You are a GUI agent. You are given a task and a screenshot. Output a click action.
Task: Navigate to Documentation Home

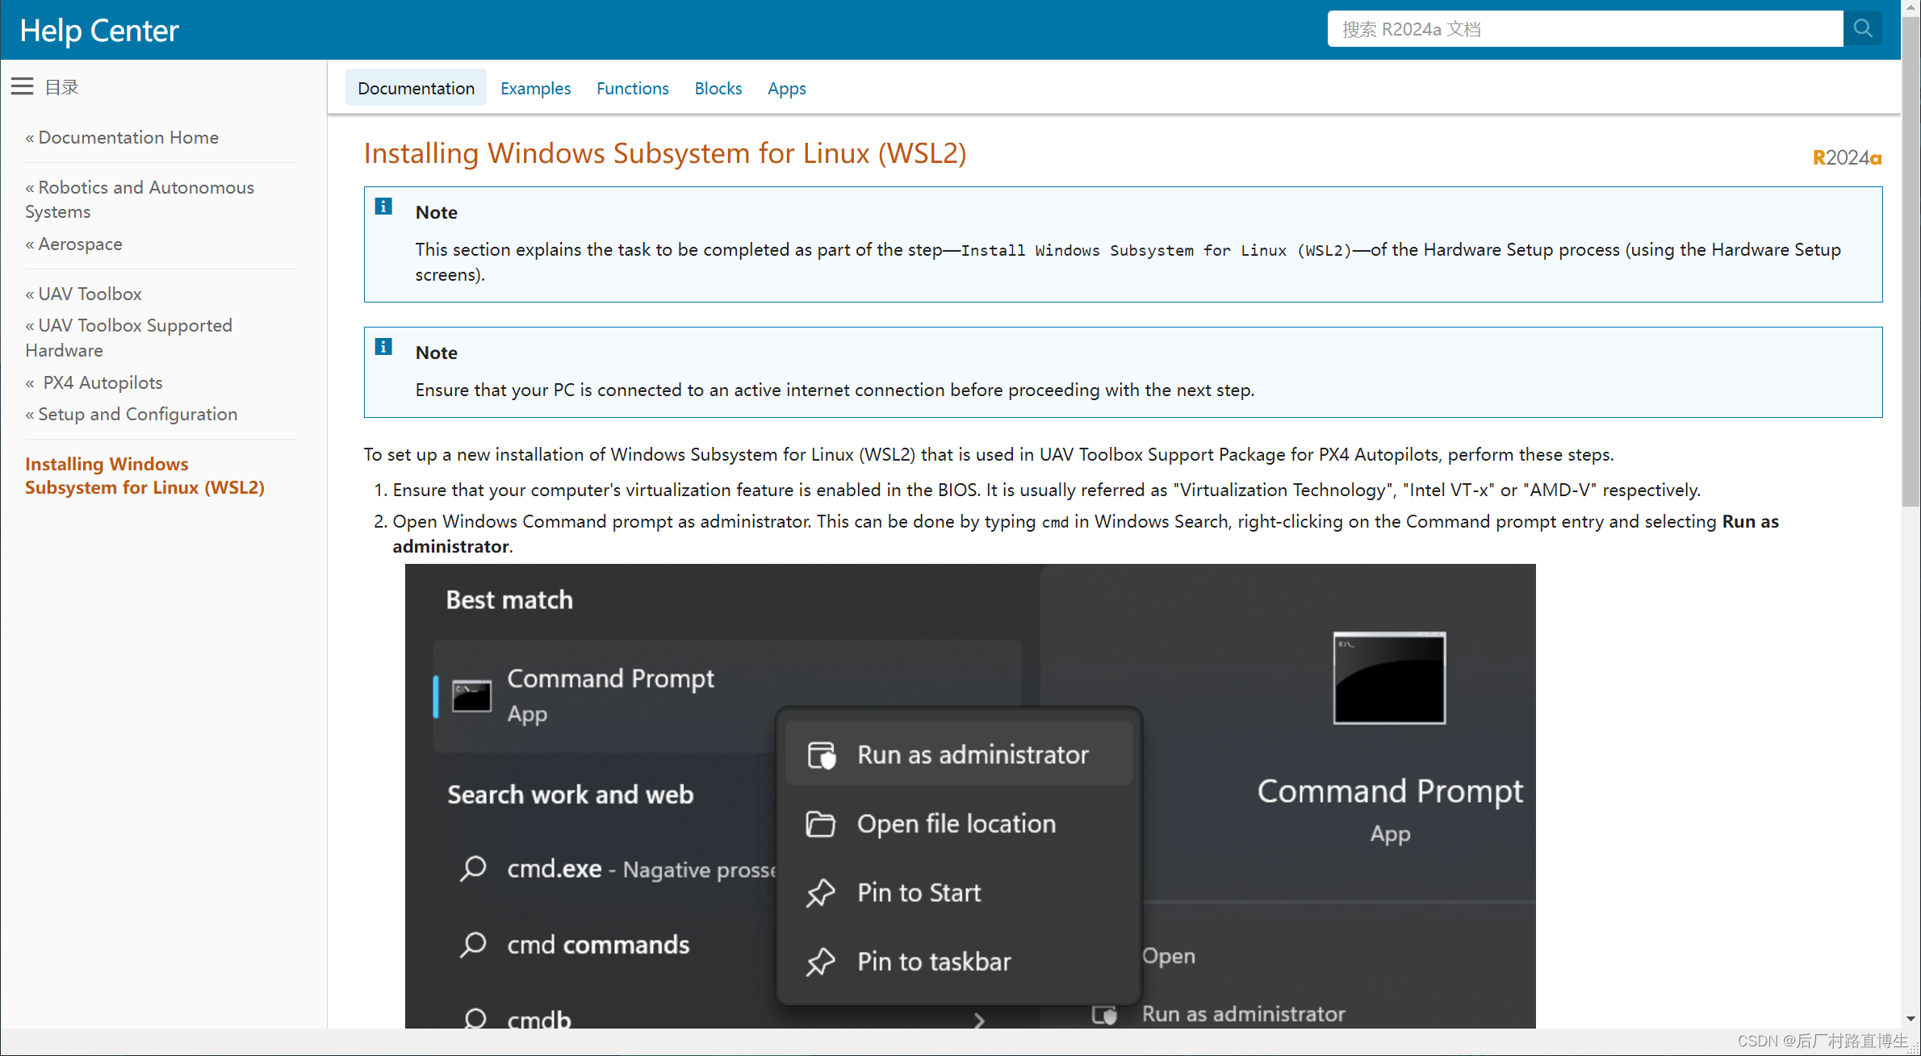(128, 137)
